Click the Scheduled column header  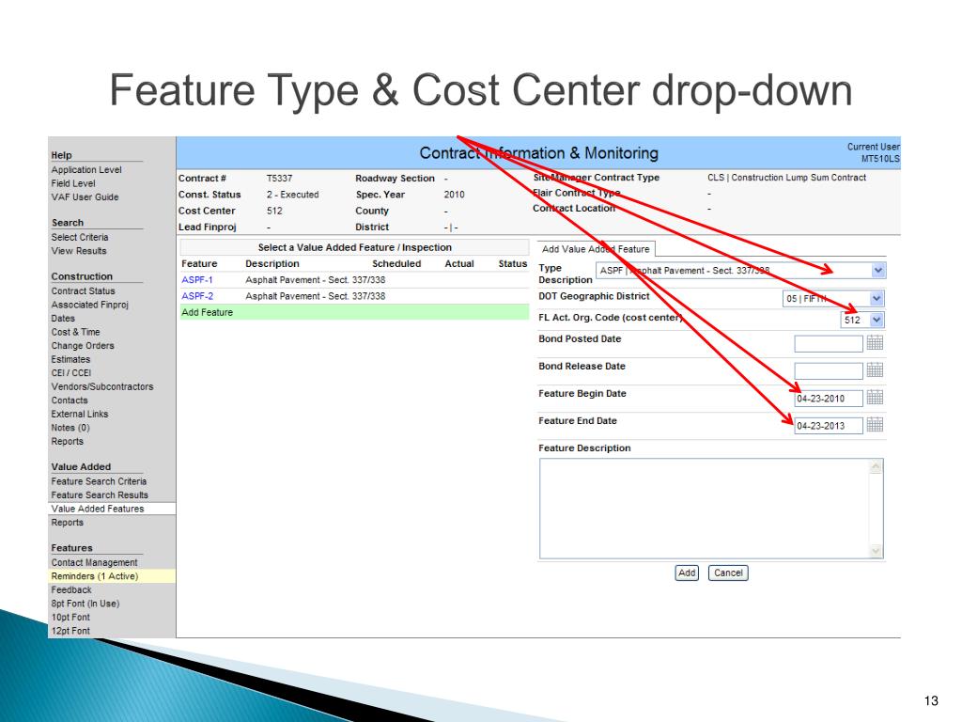tap(396, 263)
